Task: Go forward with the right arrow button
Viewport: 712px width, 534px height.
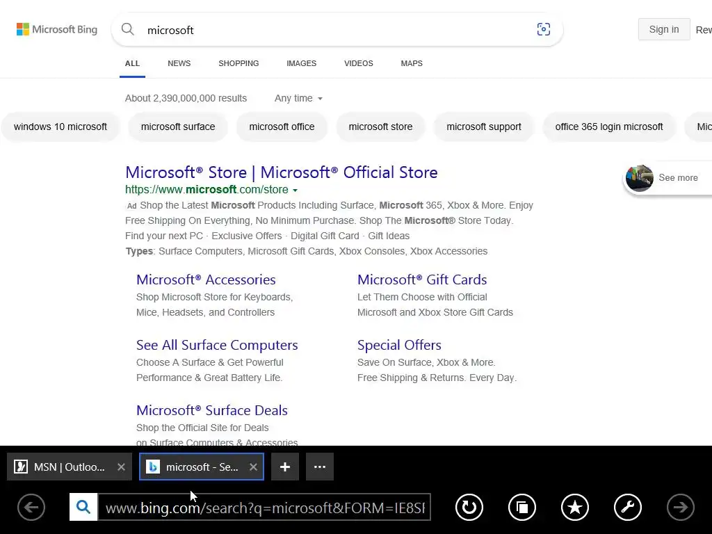Action: 681,508
